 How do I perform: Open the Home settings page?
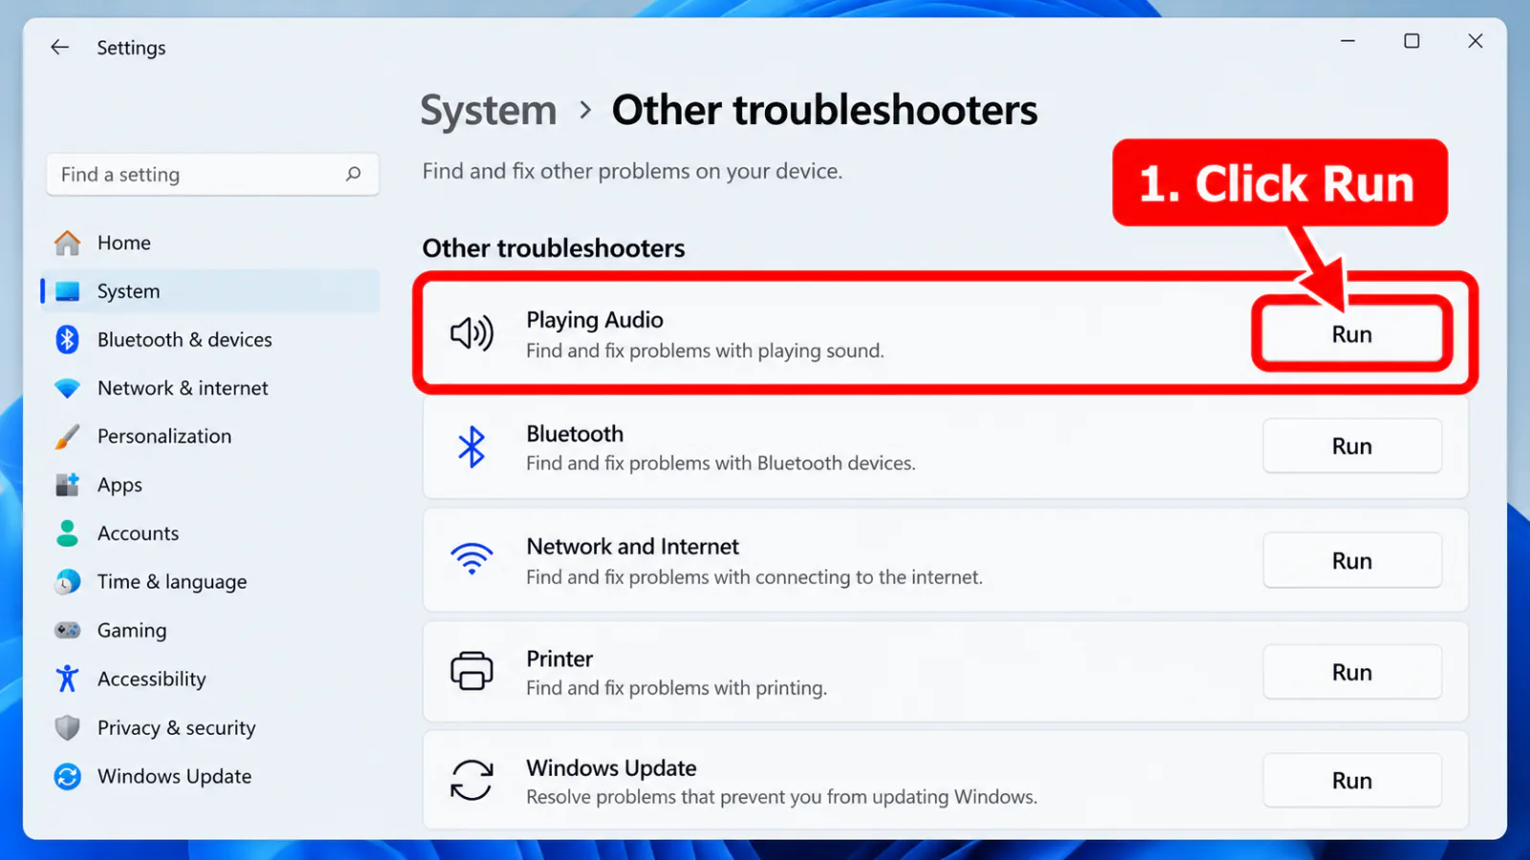point(210,243)
